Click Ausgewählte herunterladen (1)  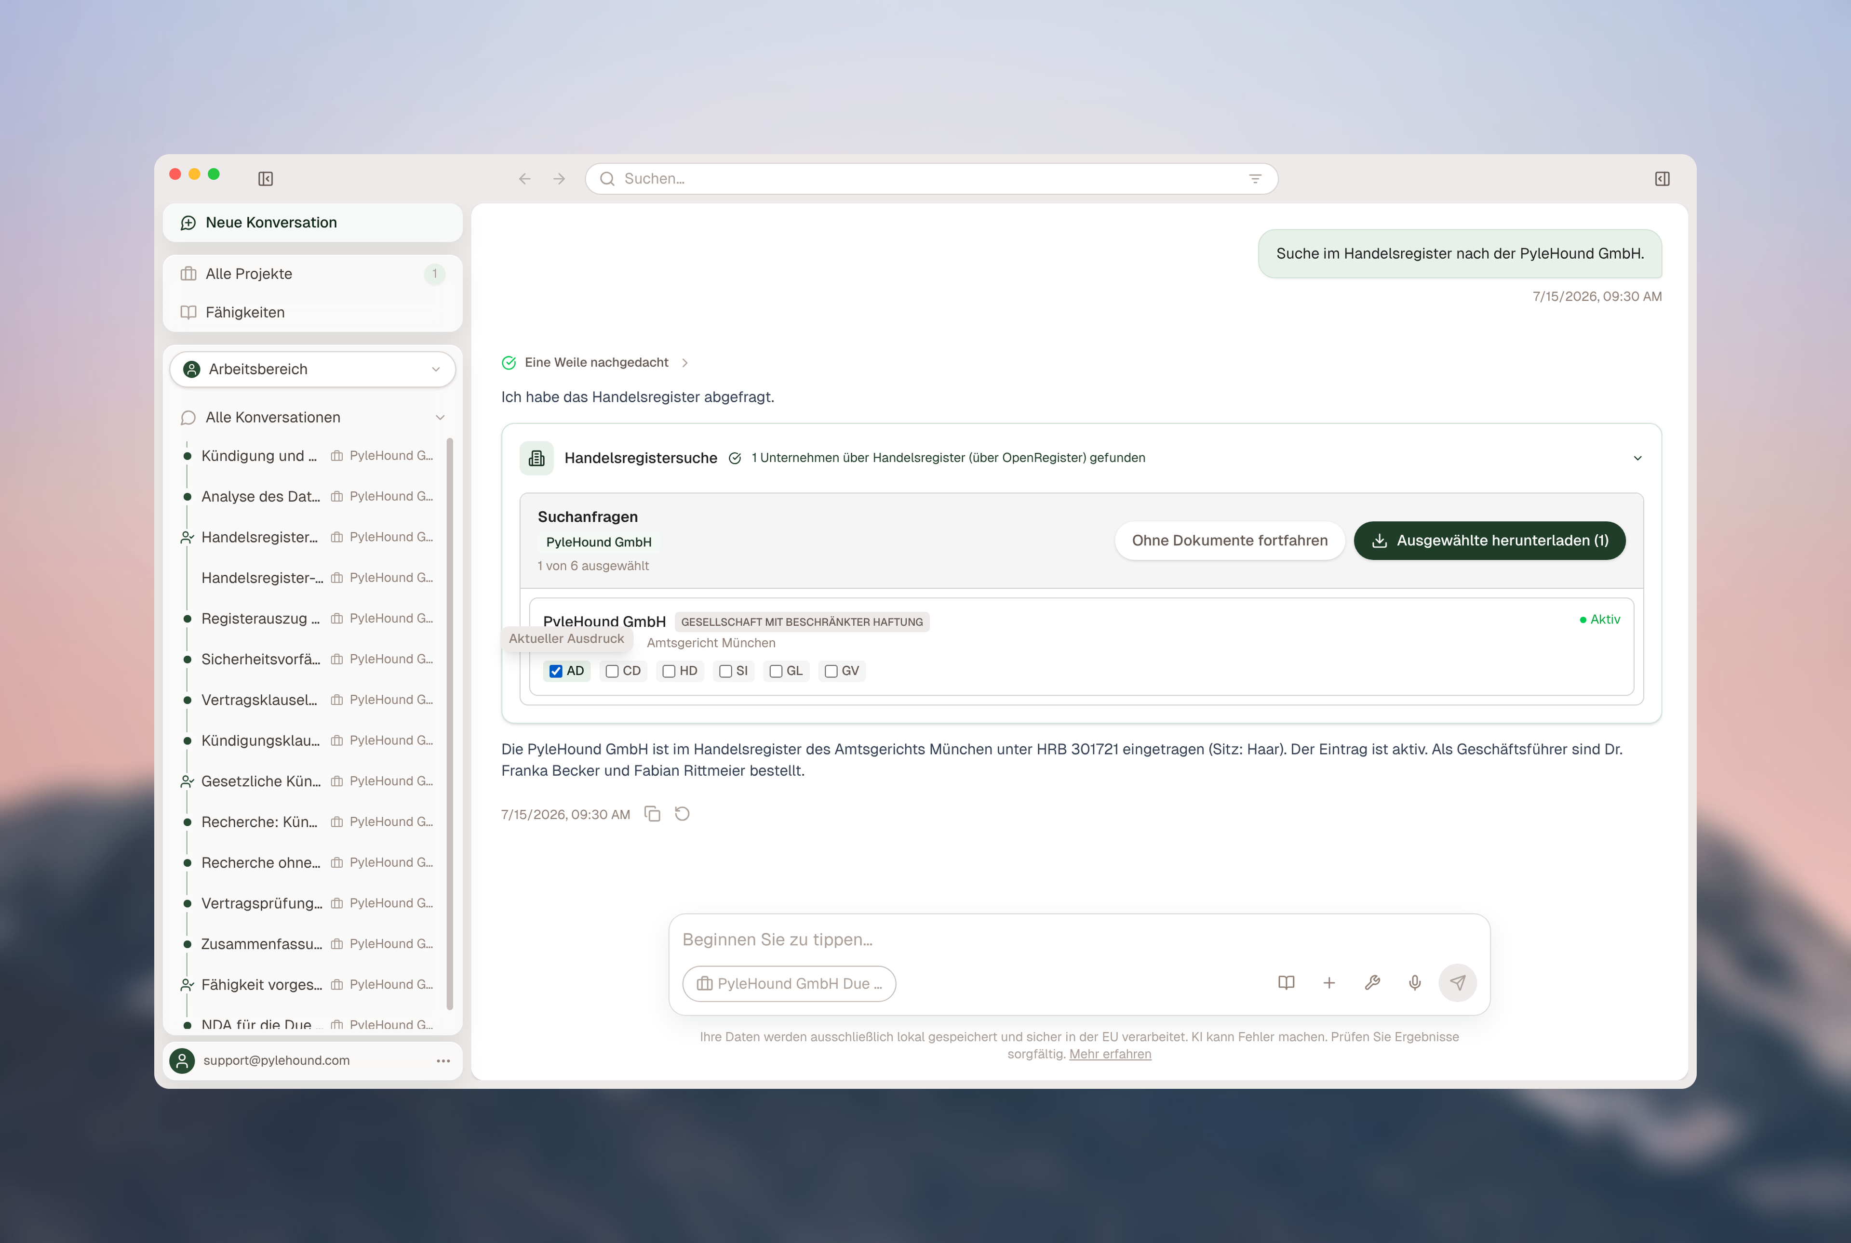(1489, 541)
